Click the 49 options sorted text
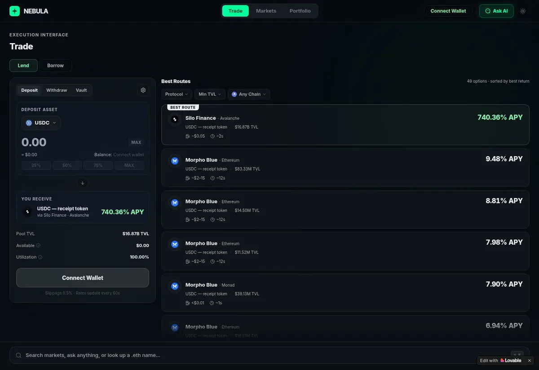539x370 pixels. click(498, 81)
